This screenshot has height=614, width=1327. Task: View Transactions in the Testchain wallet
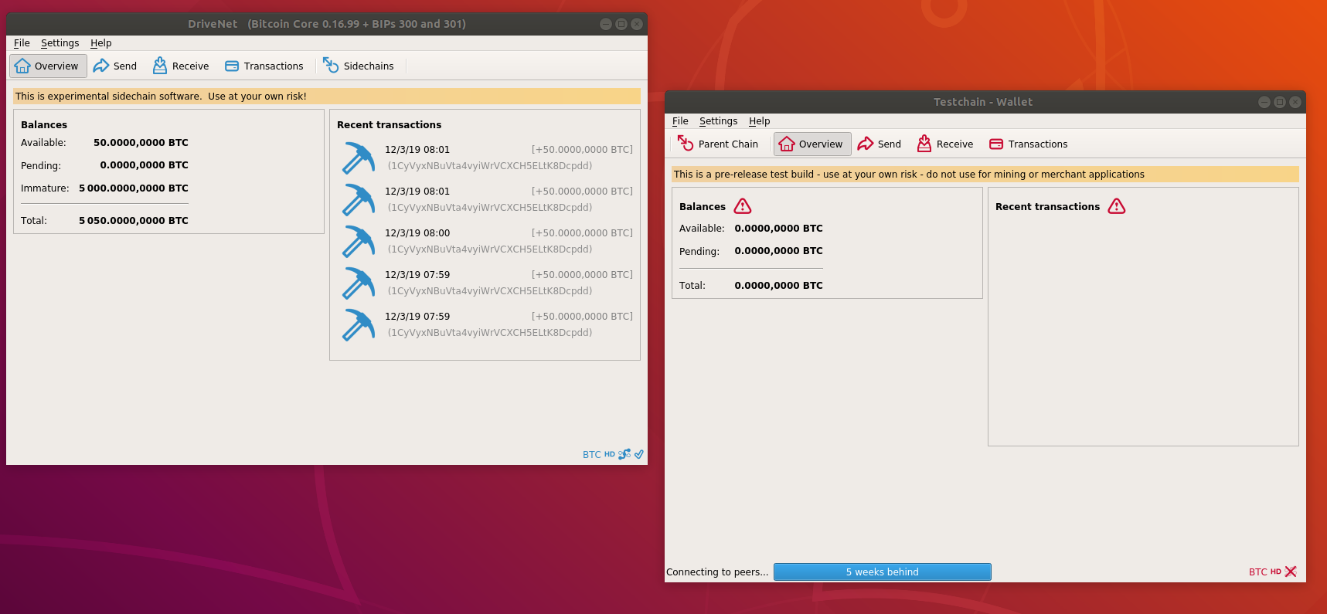coord(1029,144)
